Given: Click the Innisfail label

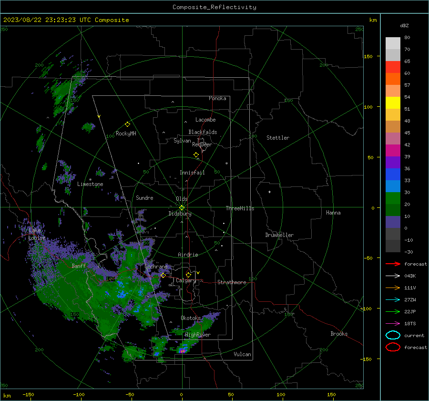Looking at the screenshot, I should 192,173.
